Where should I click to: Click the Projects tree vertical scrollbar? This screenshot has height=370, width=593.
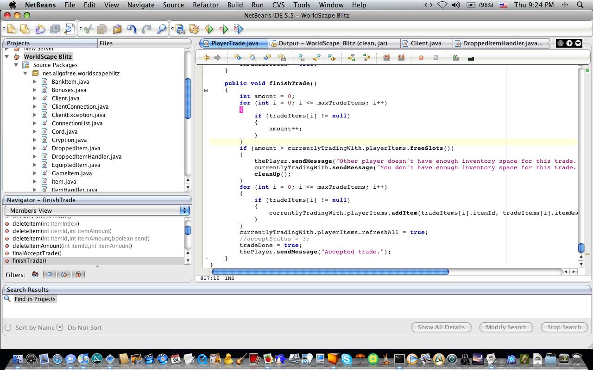(188, 99)
